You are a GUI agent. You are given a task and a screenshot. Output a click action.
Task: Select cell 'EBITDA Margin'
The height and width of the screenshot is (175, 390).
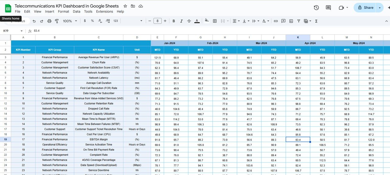point(99,139)
